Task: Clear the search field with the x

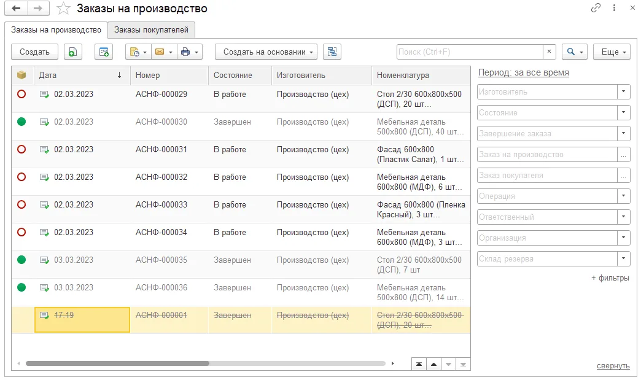Action: pos(549,52)
